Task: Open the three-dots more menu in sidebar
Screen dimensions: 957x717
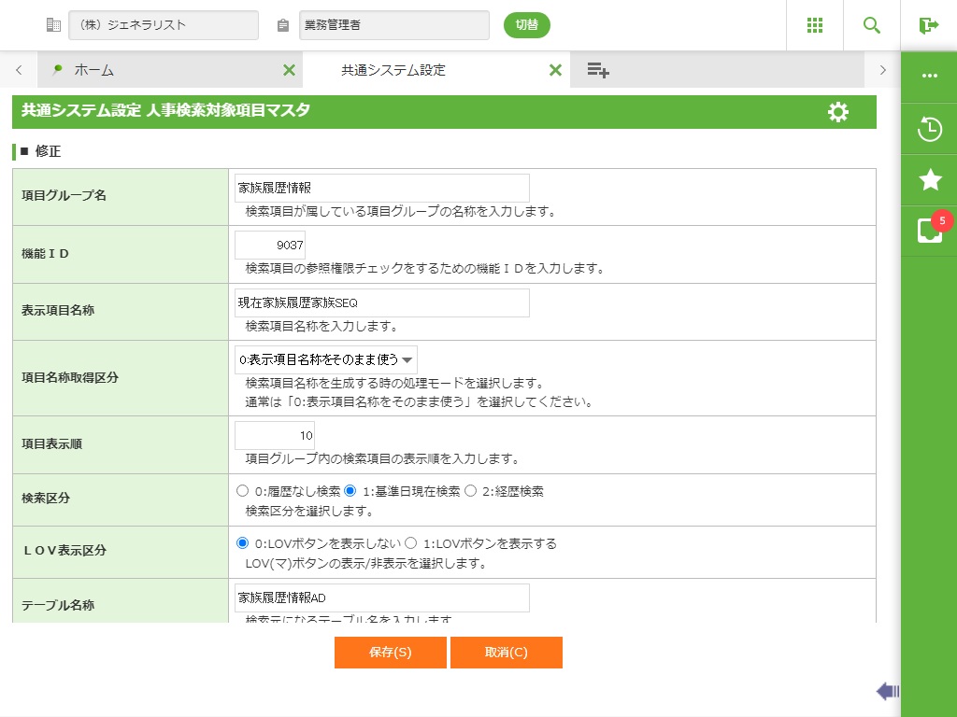Action: [x=930, y=76]
